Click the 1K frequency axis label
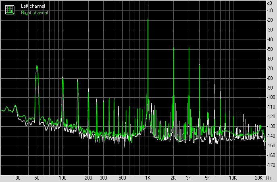The height and width of the screenshot is (182, 277). coord(148,178)
